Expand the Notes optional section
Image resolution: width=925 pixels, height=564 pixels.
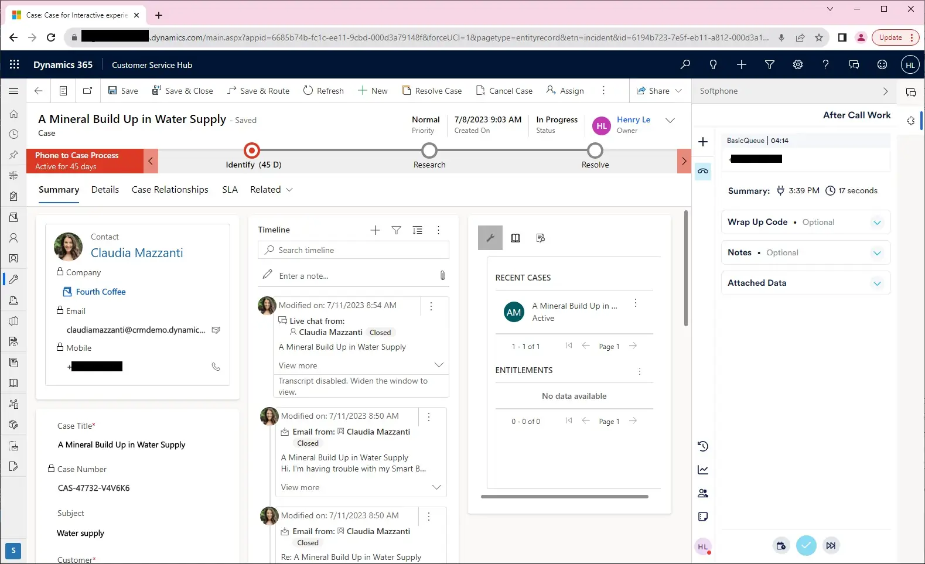tap(877, 253)
